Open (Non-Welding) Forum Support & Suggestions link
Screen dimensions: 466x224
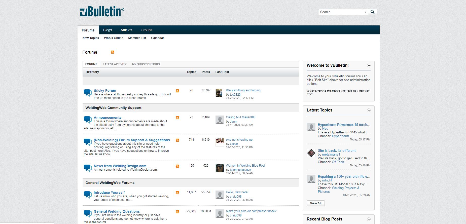pyautogui.click(x=132, y=140)
